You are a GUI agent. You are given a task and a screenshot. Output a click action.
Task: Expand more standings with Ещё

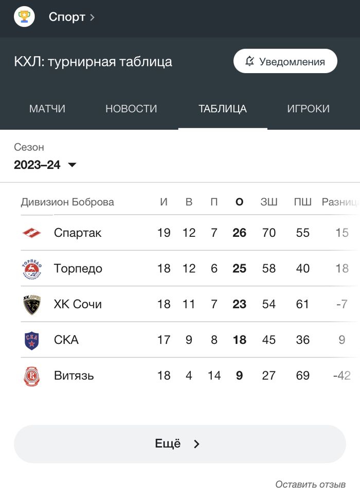tap(179, 444)
